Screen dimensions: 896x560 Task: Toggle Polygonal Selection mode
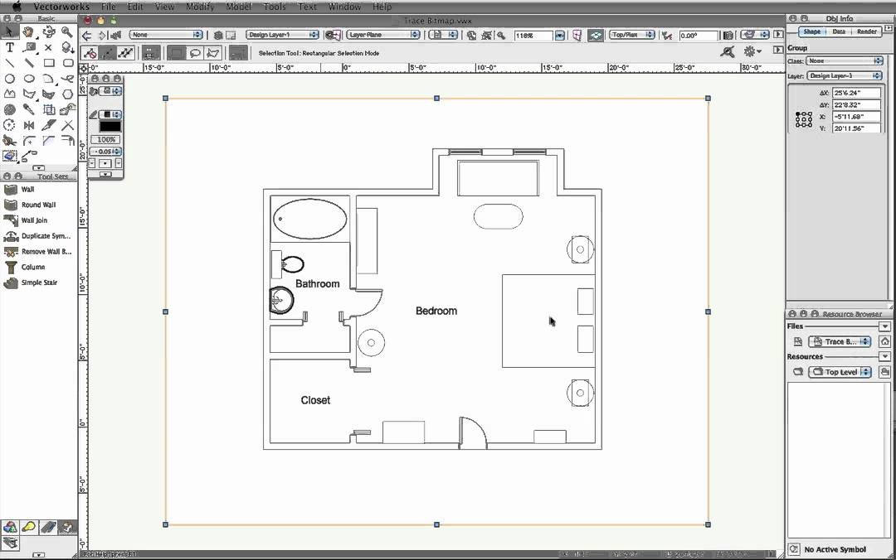click(x=212, y=53)
